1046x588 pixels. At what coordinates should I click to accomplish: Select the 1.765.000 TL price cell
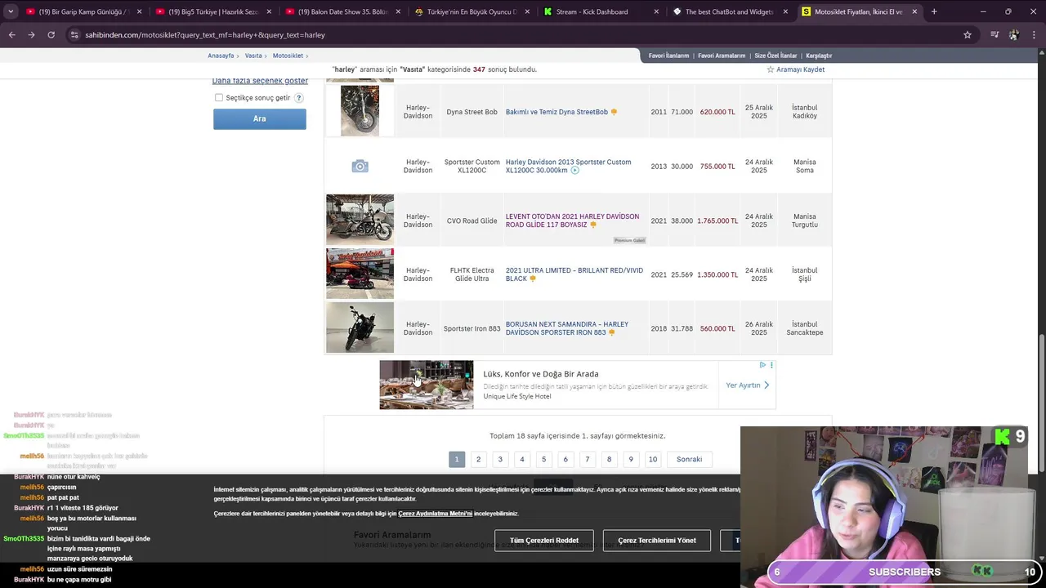click(717, 220)
